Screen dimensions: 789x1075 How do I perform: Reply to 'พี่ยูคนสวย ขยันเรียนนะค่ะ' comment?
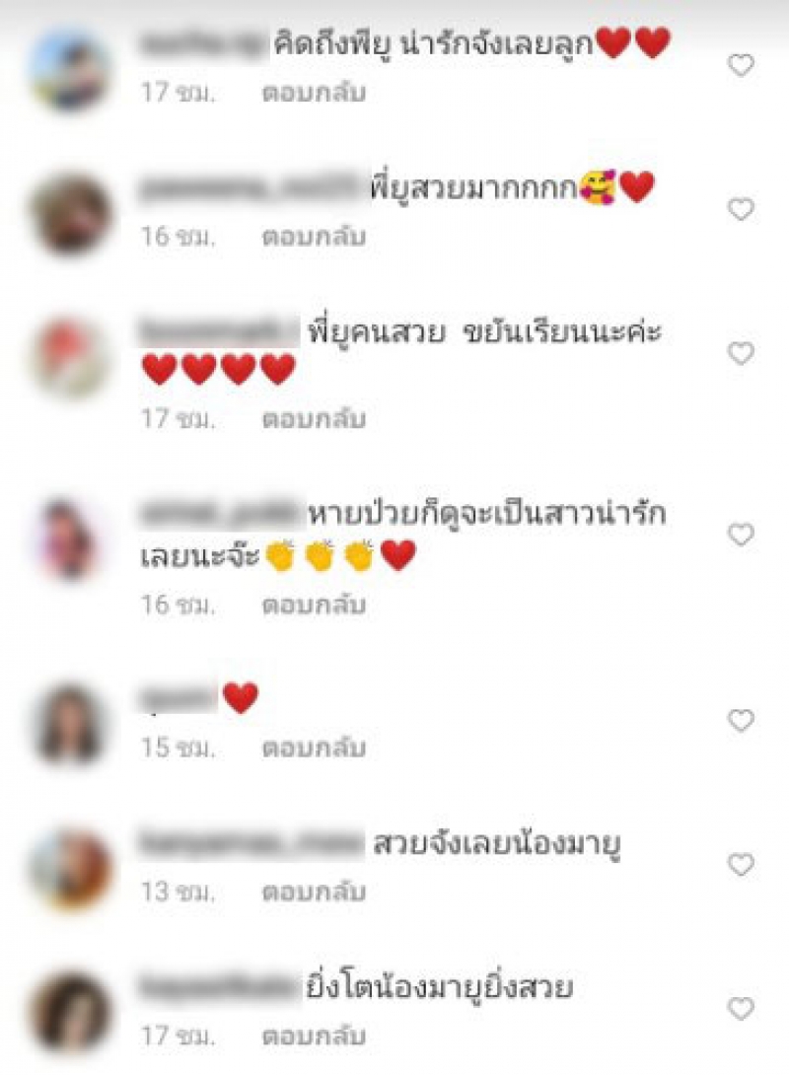(x=314, y=419)
